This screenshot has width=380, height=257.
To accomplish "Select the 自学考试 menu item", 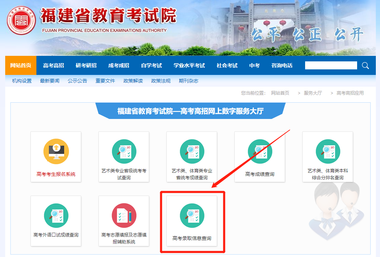I will click(152, 65).
